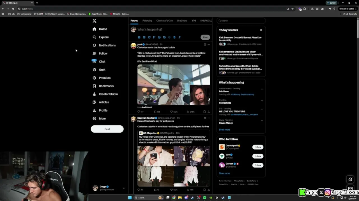Image resolution: width=359 pixels, height=201 pixels.
Task: Follow the Vue account
Action: point(258,156)
